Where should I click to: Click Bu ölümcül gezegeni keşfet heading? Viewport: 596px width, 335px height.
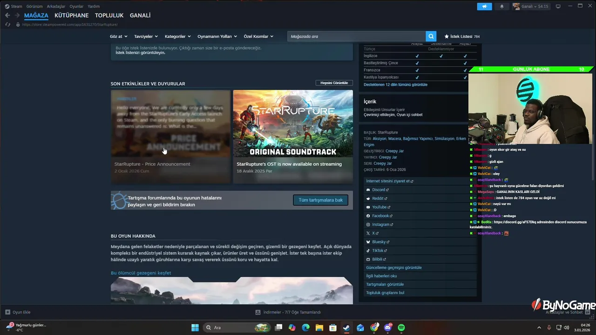[x=141, y=273]
